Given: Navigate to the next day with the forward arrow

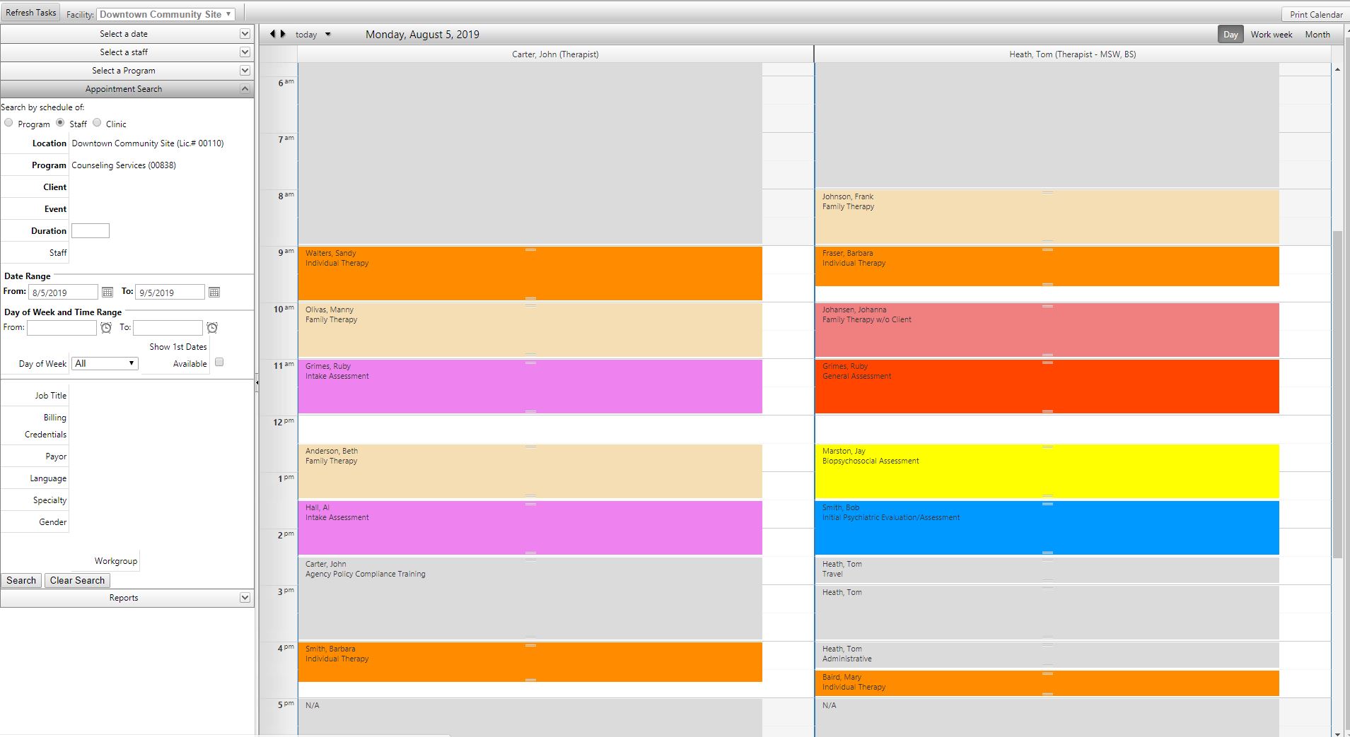Looking at the screenshot, I should (x=284, y=33).
